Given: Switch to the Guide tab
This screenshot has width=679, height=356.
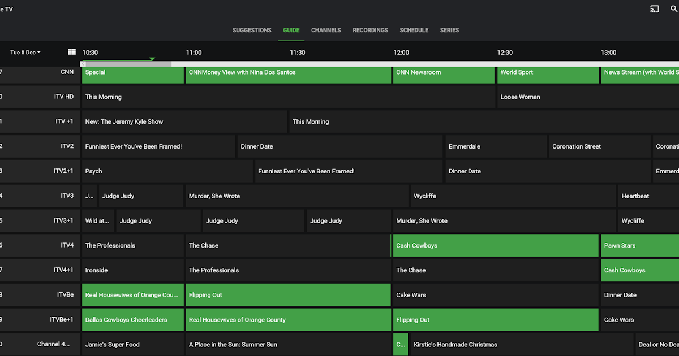Looking at the screenshot, I should pos(291,30).
